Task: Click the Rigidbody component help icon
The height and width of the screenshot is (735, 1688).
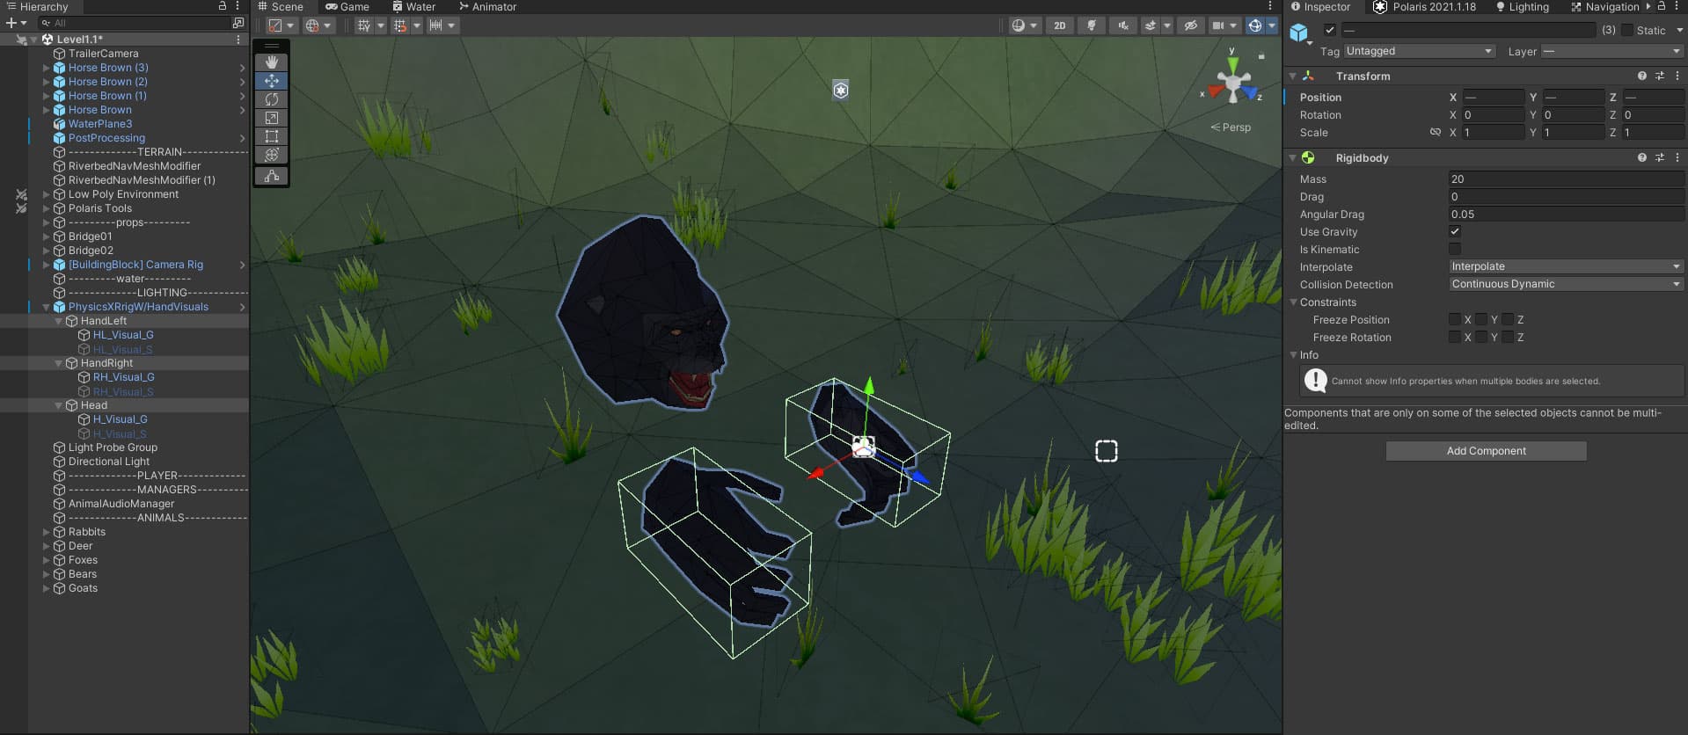Action: click(1641, 158)
